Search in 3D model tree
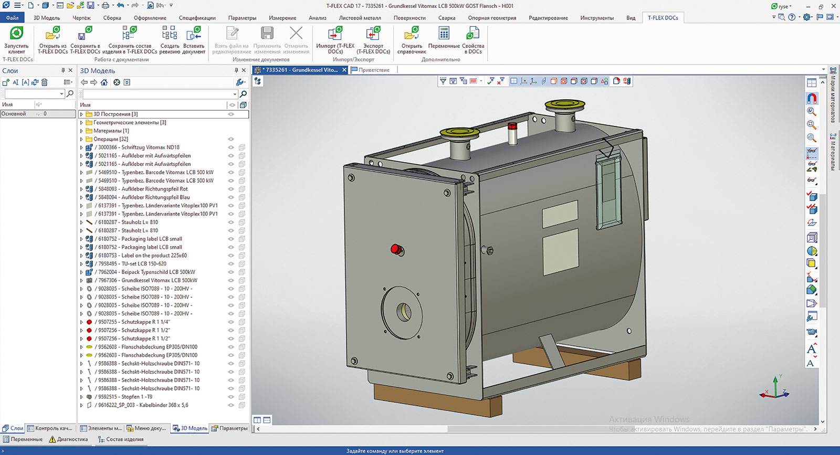 243,94
